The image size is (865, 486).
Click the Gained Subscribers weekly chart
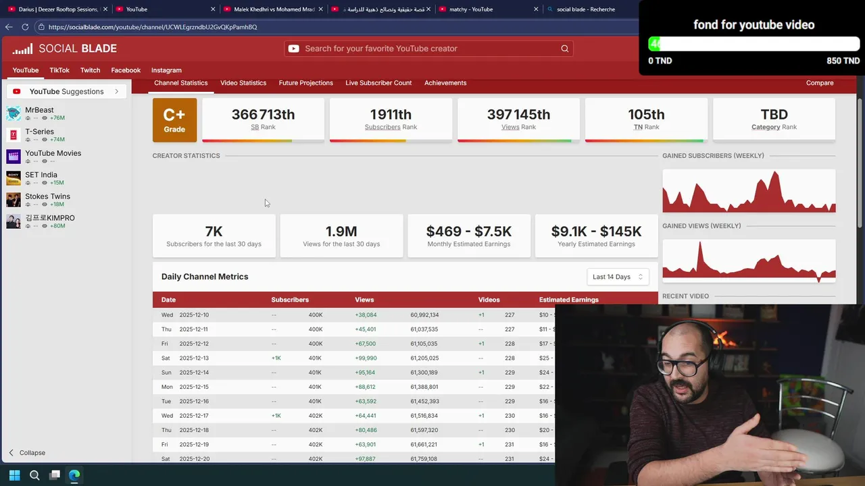click(749, 190)
